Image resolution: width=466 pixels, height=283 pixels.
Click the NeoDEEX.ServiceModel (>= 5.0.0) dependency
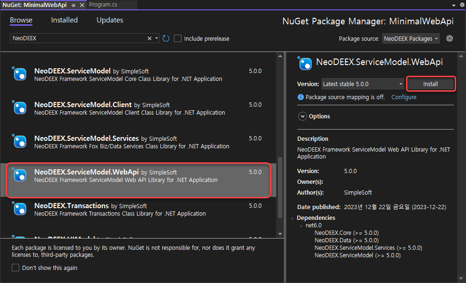(358, 255)
